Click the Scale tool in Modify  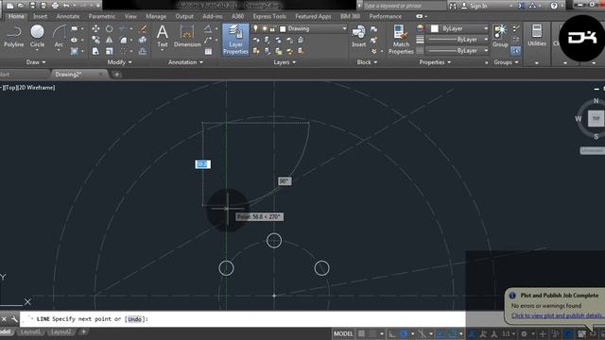(x=110, y=51)
